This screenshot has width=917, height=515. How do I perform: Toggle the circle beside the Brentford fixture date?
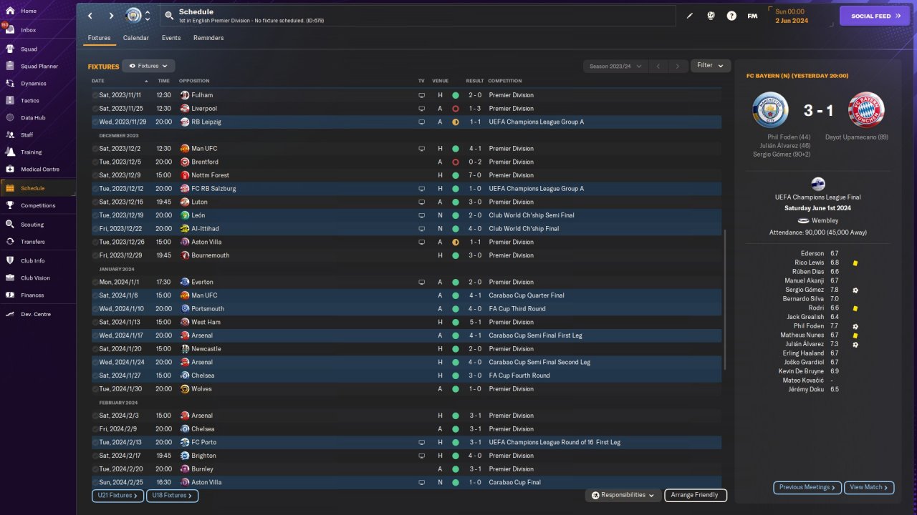coord(95,162)
